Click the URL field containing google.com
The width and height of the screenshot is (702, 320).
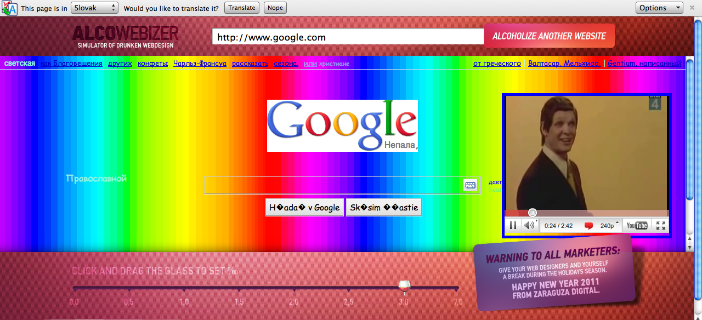click(x=348, y=37)
